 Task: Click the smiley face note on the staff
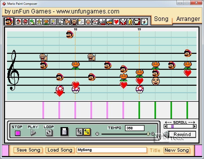point(155,81)
